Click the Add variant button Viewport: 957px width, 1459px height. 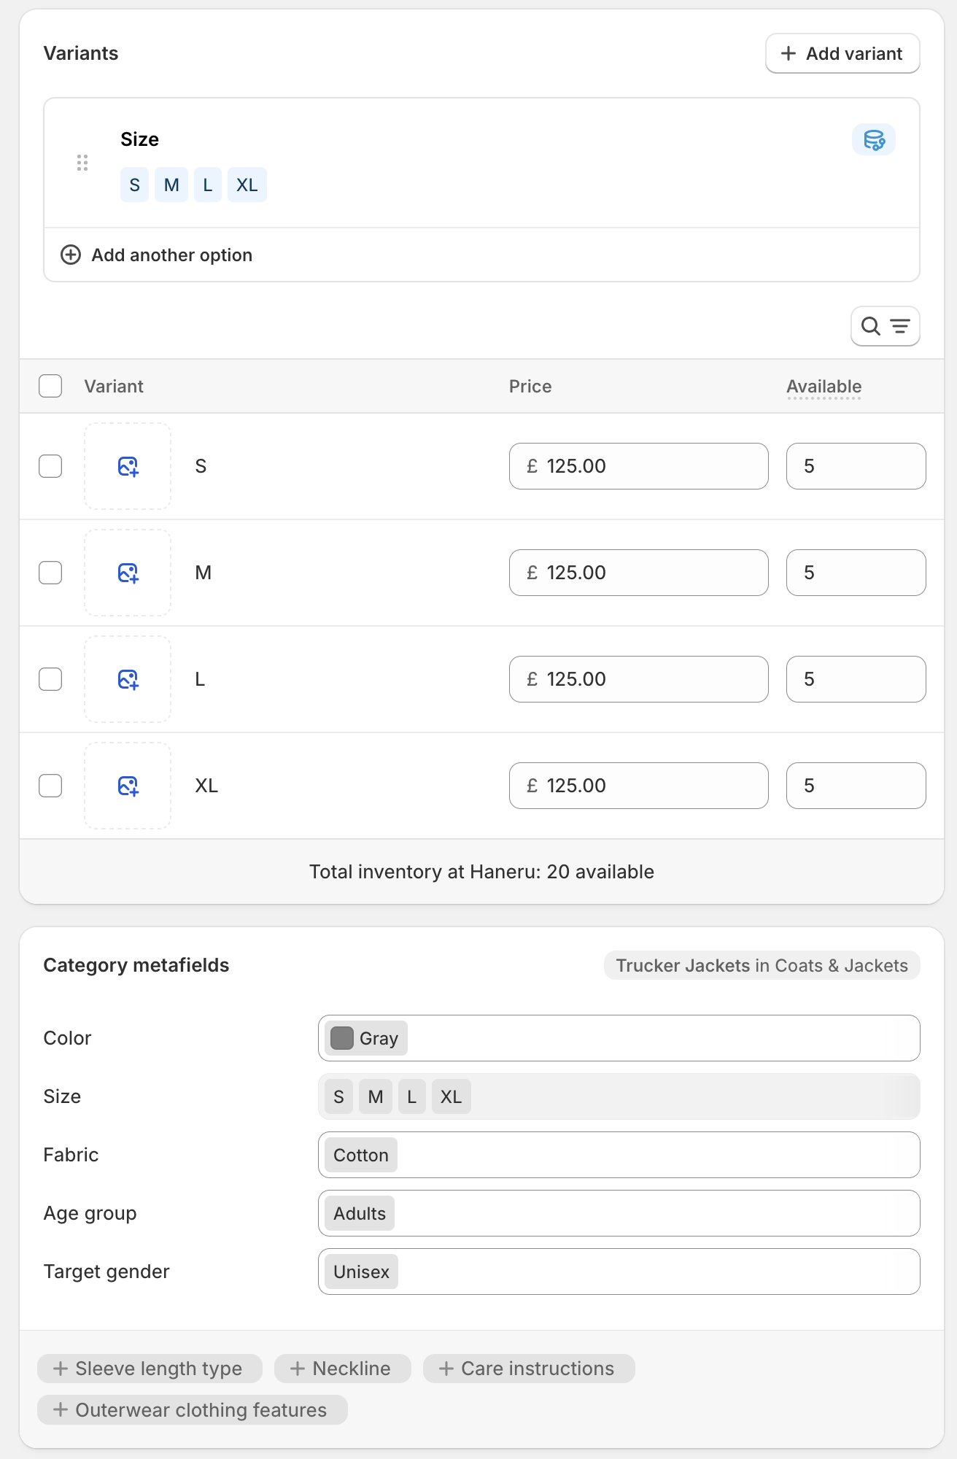coord(842,53)
